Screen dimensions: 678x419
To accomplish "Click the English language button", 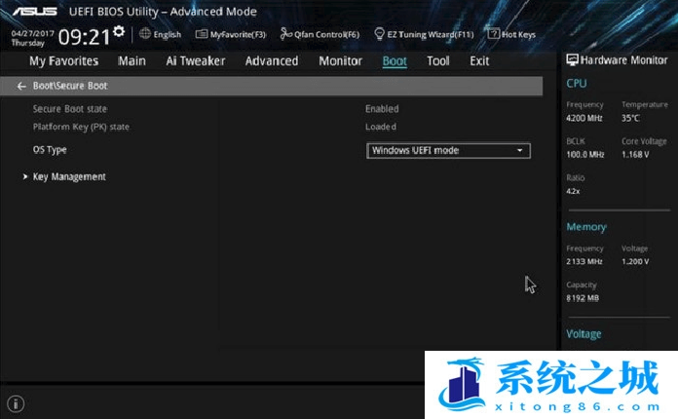I will pos(161,34).
